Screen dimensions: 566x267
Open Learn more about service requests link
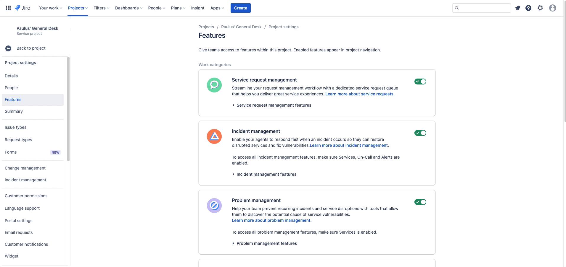[x=360, y=94]
